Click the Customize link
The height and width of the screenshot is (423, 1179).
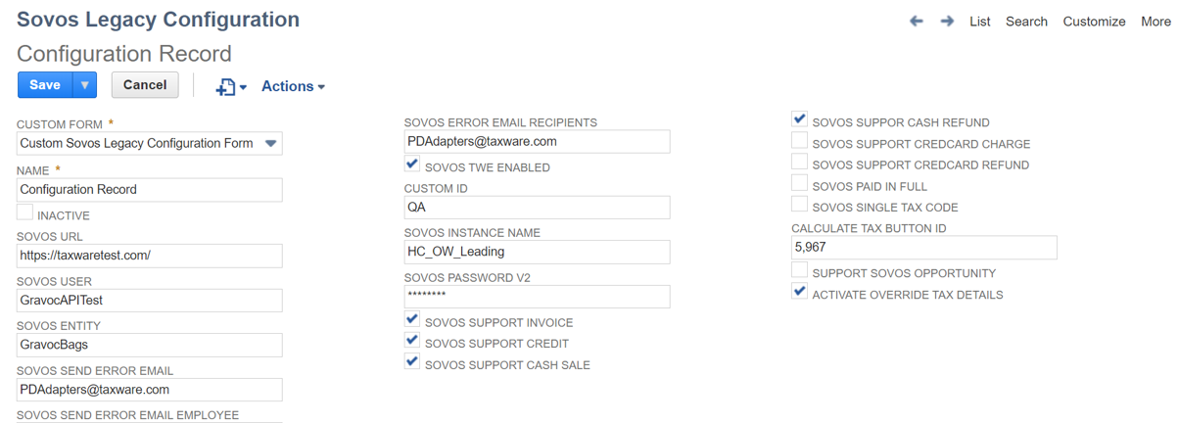click(x=1094, y=22)
